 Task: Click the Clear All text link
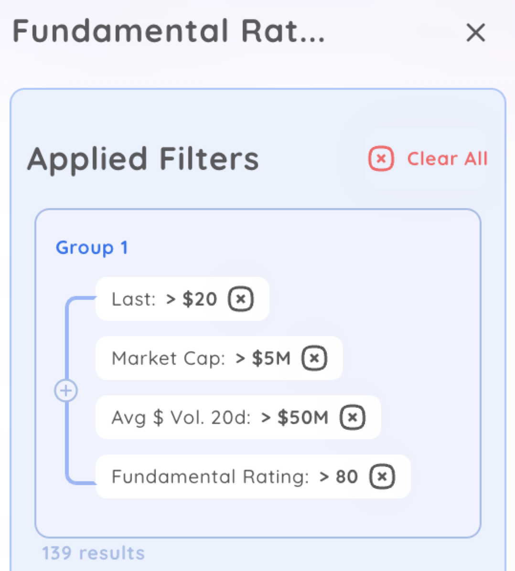(447, 159)
